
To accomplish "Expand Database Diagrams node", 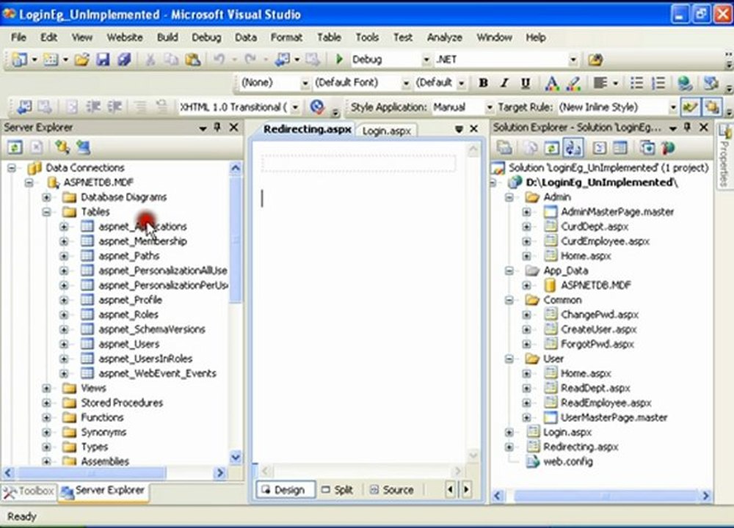I will pos(46,197).
